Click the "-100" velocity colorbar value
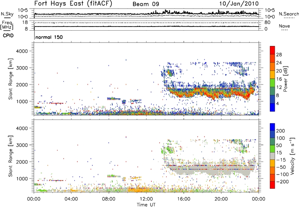299x207 pixels. click(x=283, y=174)
